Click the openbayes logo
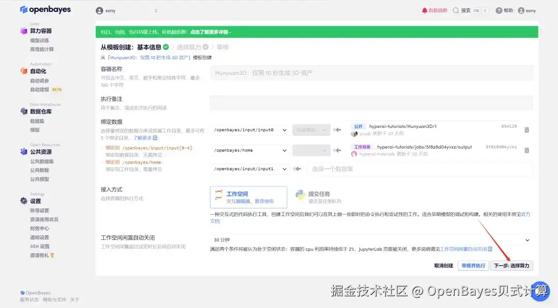Screen dimensions: 558x308 [x=45, y=10]
